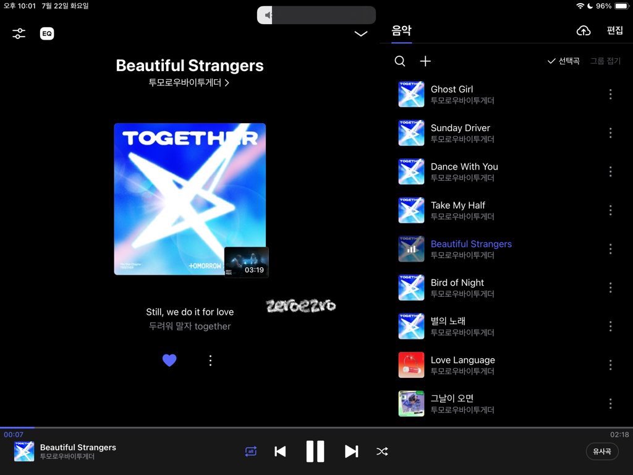
Task: Open more options for Take My Half
Action: (610, 210)
